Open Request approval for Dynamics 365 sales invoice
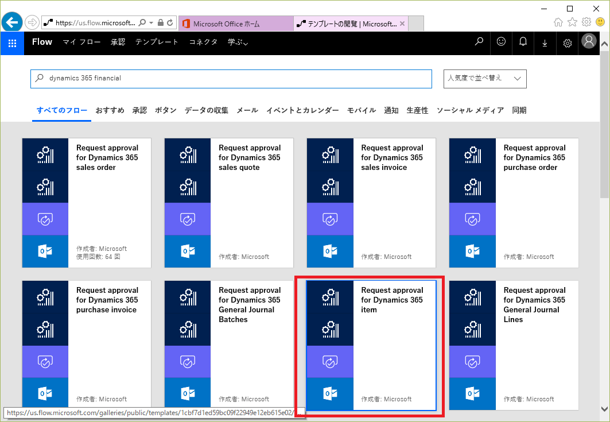This screenshot has width=610, height=422. (x=371, y=203)
